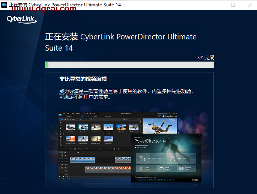Click the "3% 完成" progress text
257x194 pixels.
tap(206, 57)
